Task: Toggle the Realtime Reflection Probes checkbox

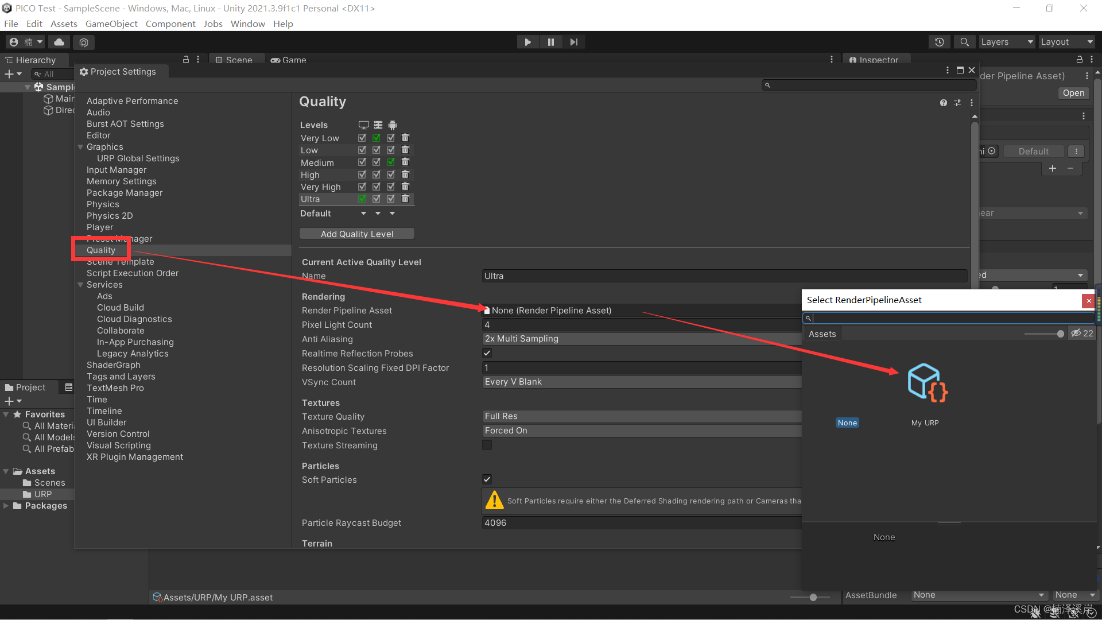Action: 487,353
